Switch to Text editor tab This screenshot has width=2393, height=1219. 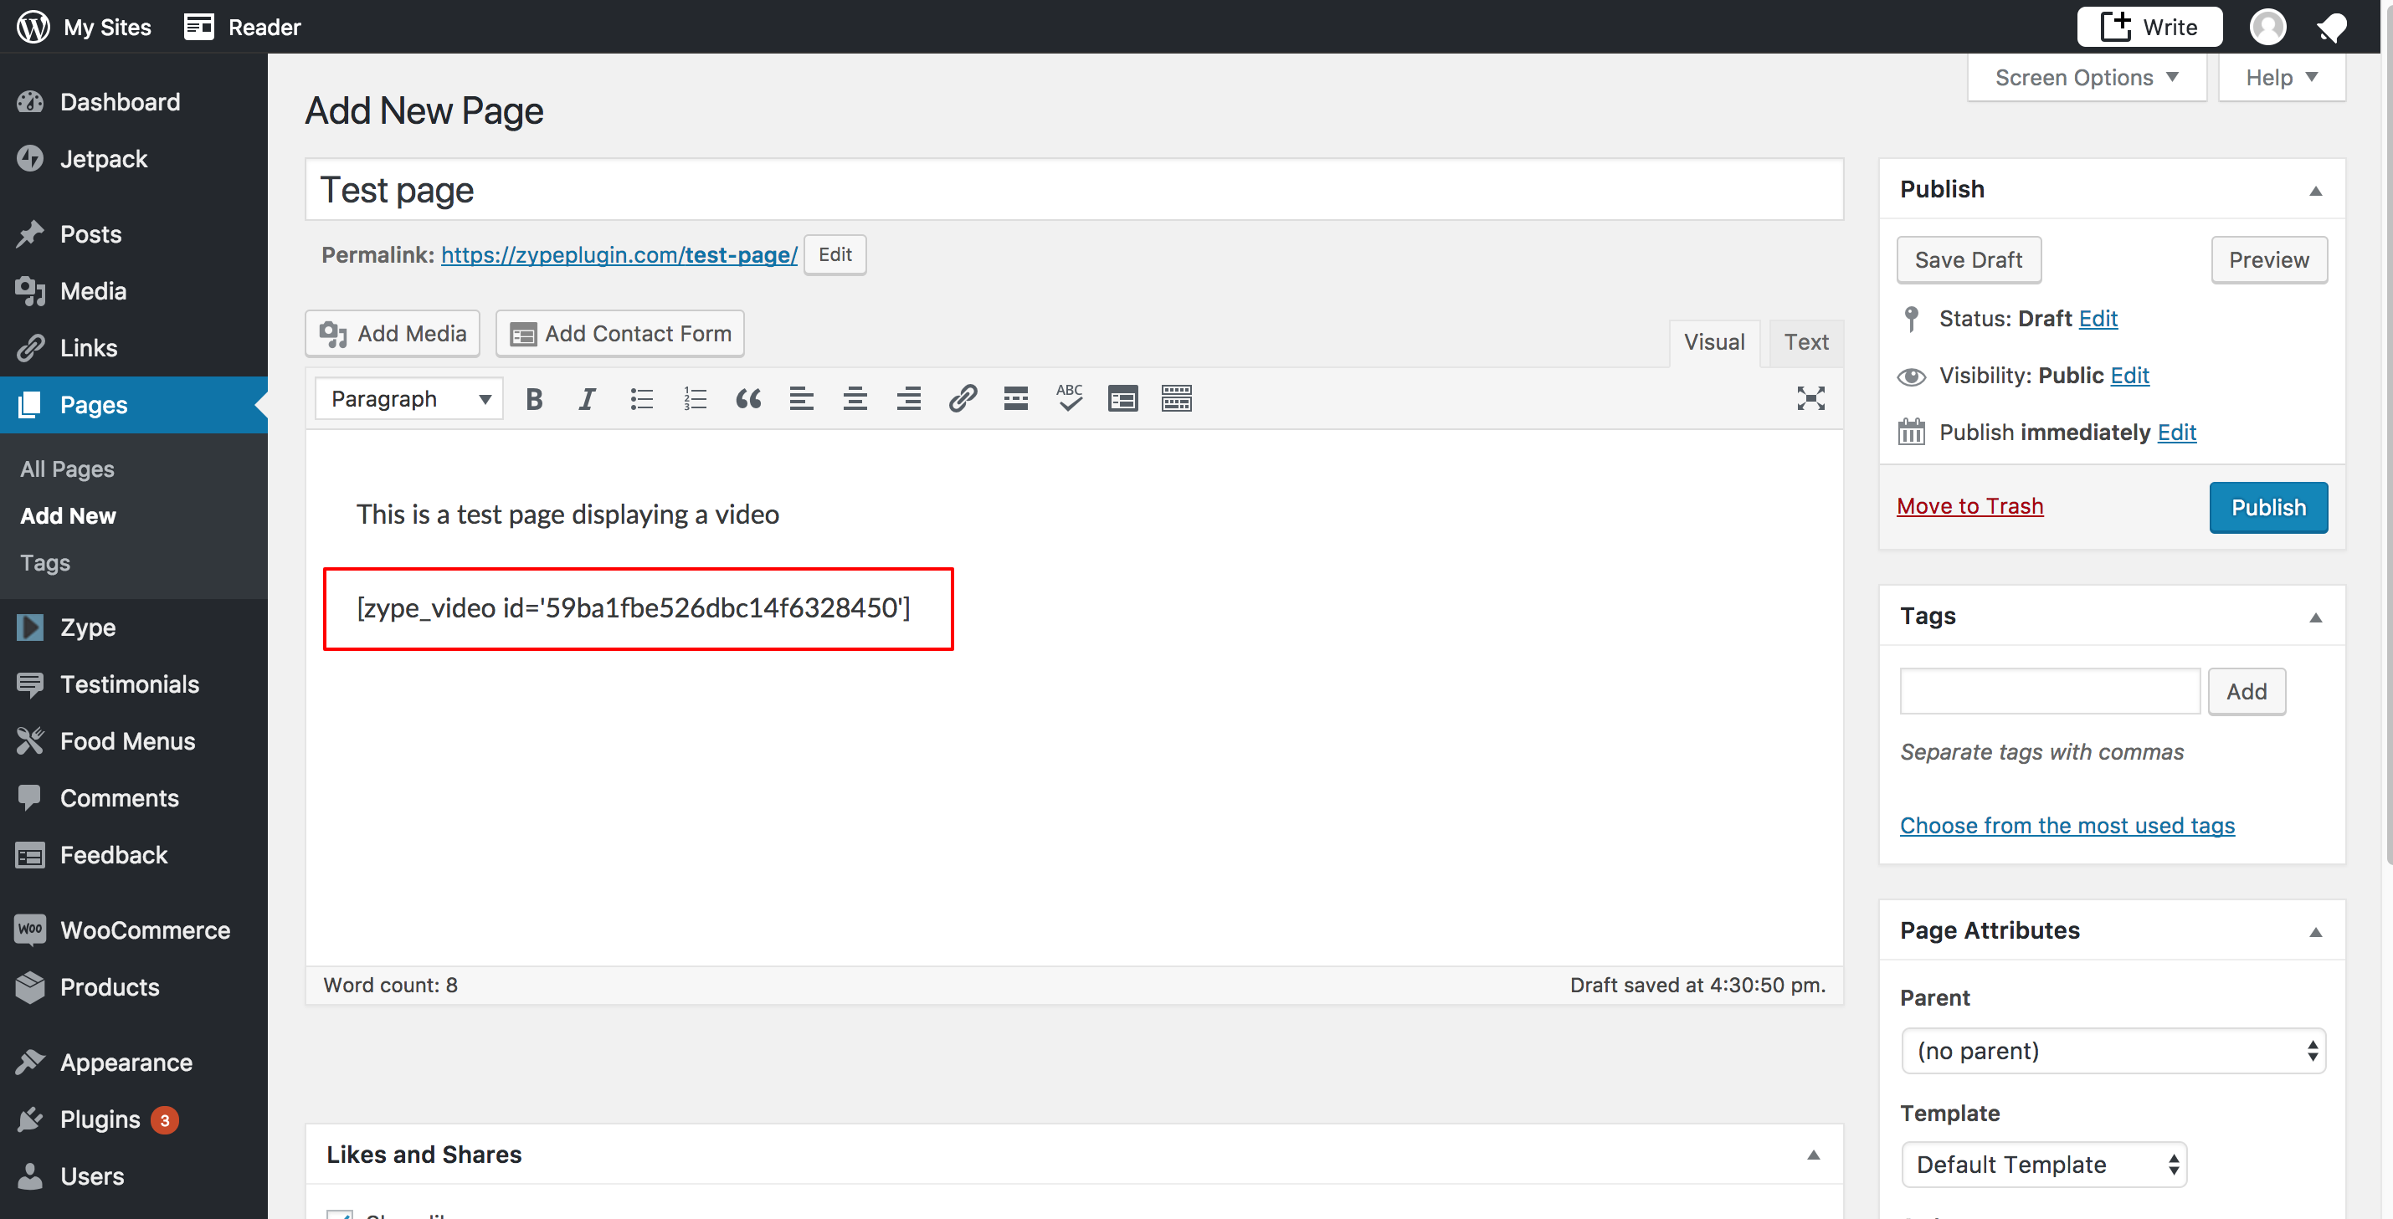coord(1806,342)
